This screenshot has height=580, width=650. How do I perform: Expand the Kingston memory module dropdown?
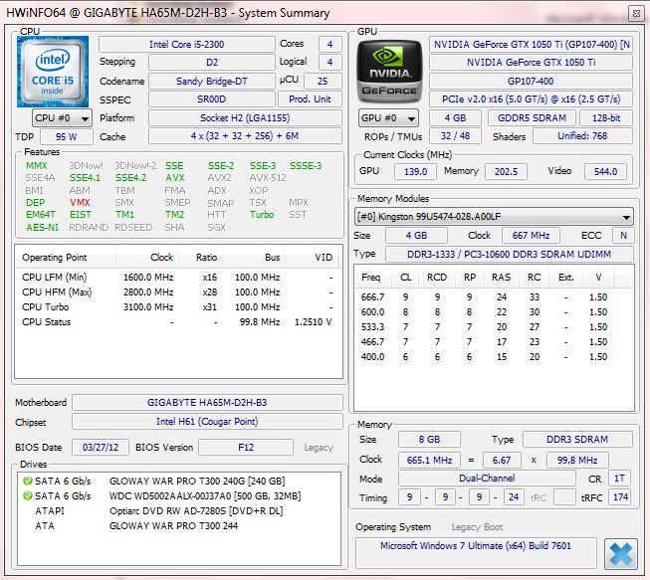pyautogui.click(x=494, y=216)
